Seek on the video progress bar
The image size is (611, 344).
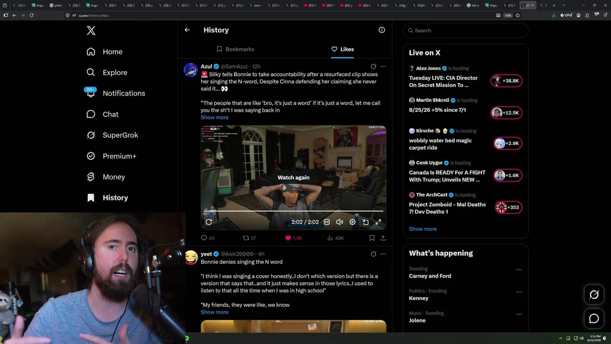click(x=294, y=211)
